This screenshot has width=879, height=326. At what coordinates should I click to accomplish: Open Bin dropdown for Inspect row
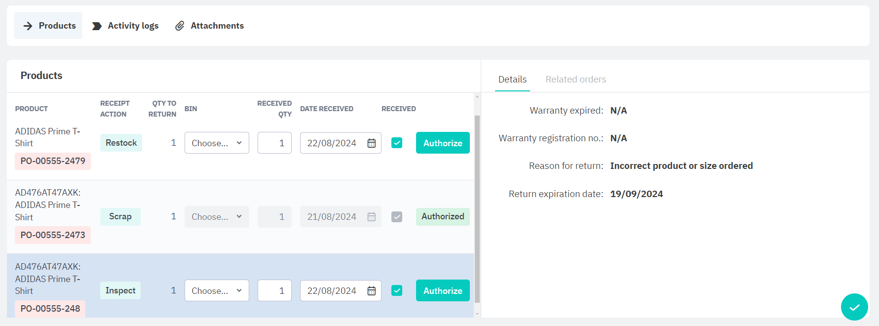tap(217, 291)
